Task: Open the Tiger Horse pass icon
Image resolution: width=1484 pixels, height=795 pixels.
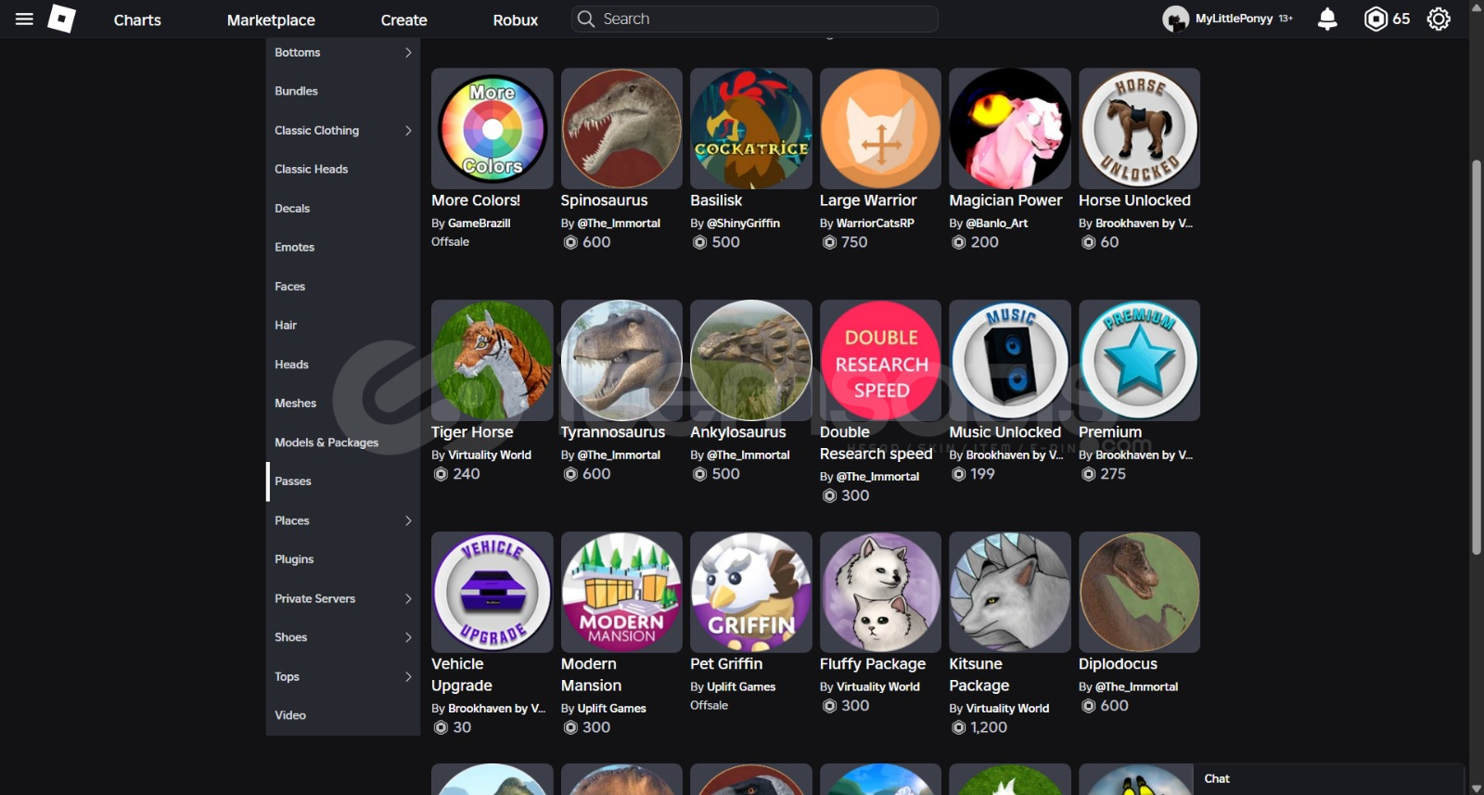Action: tap(493, 361)
